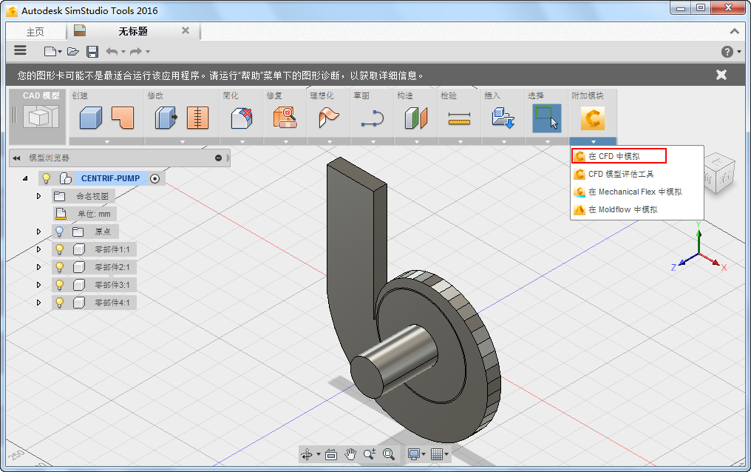Expand the 零部件3:1 tree node

pos(38,285)
